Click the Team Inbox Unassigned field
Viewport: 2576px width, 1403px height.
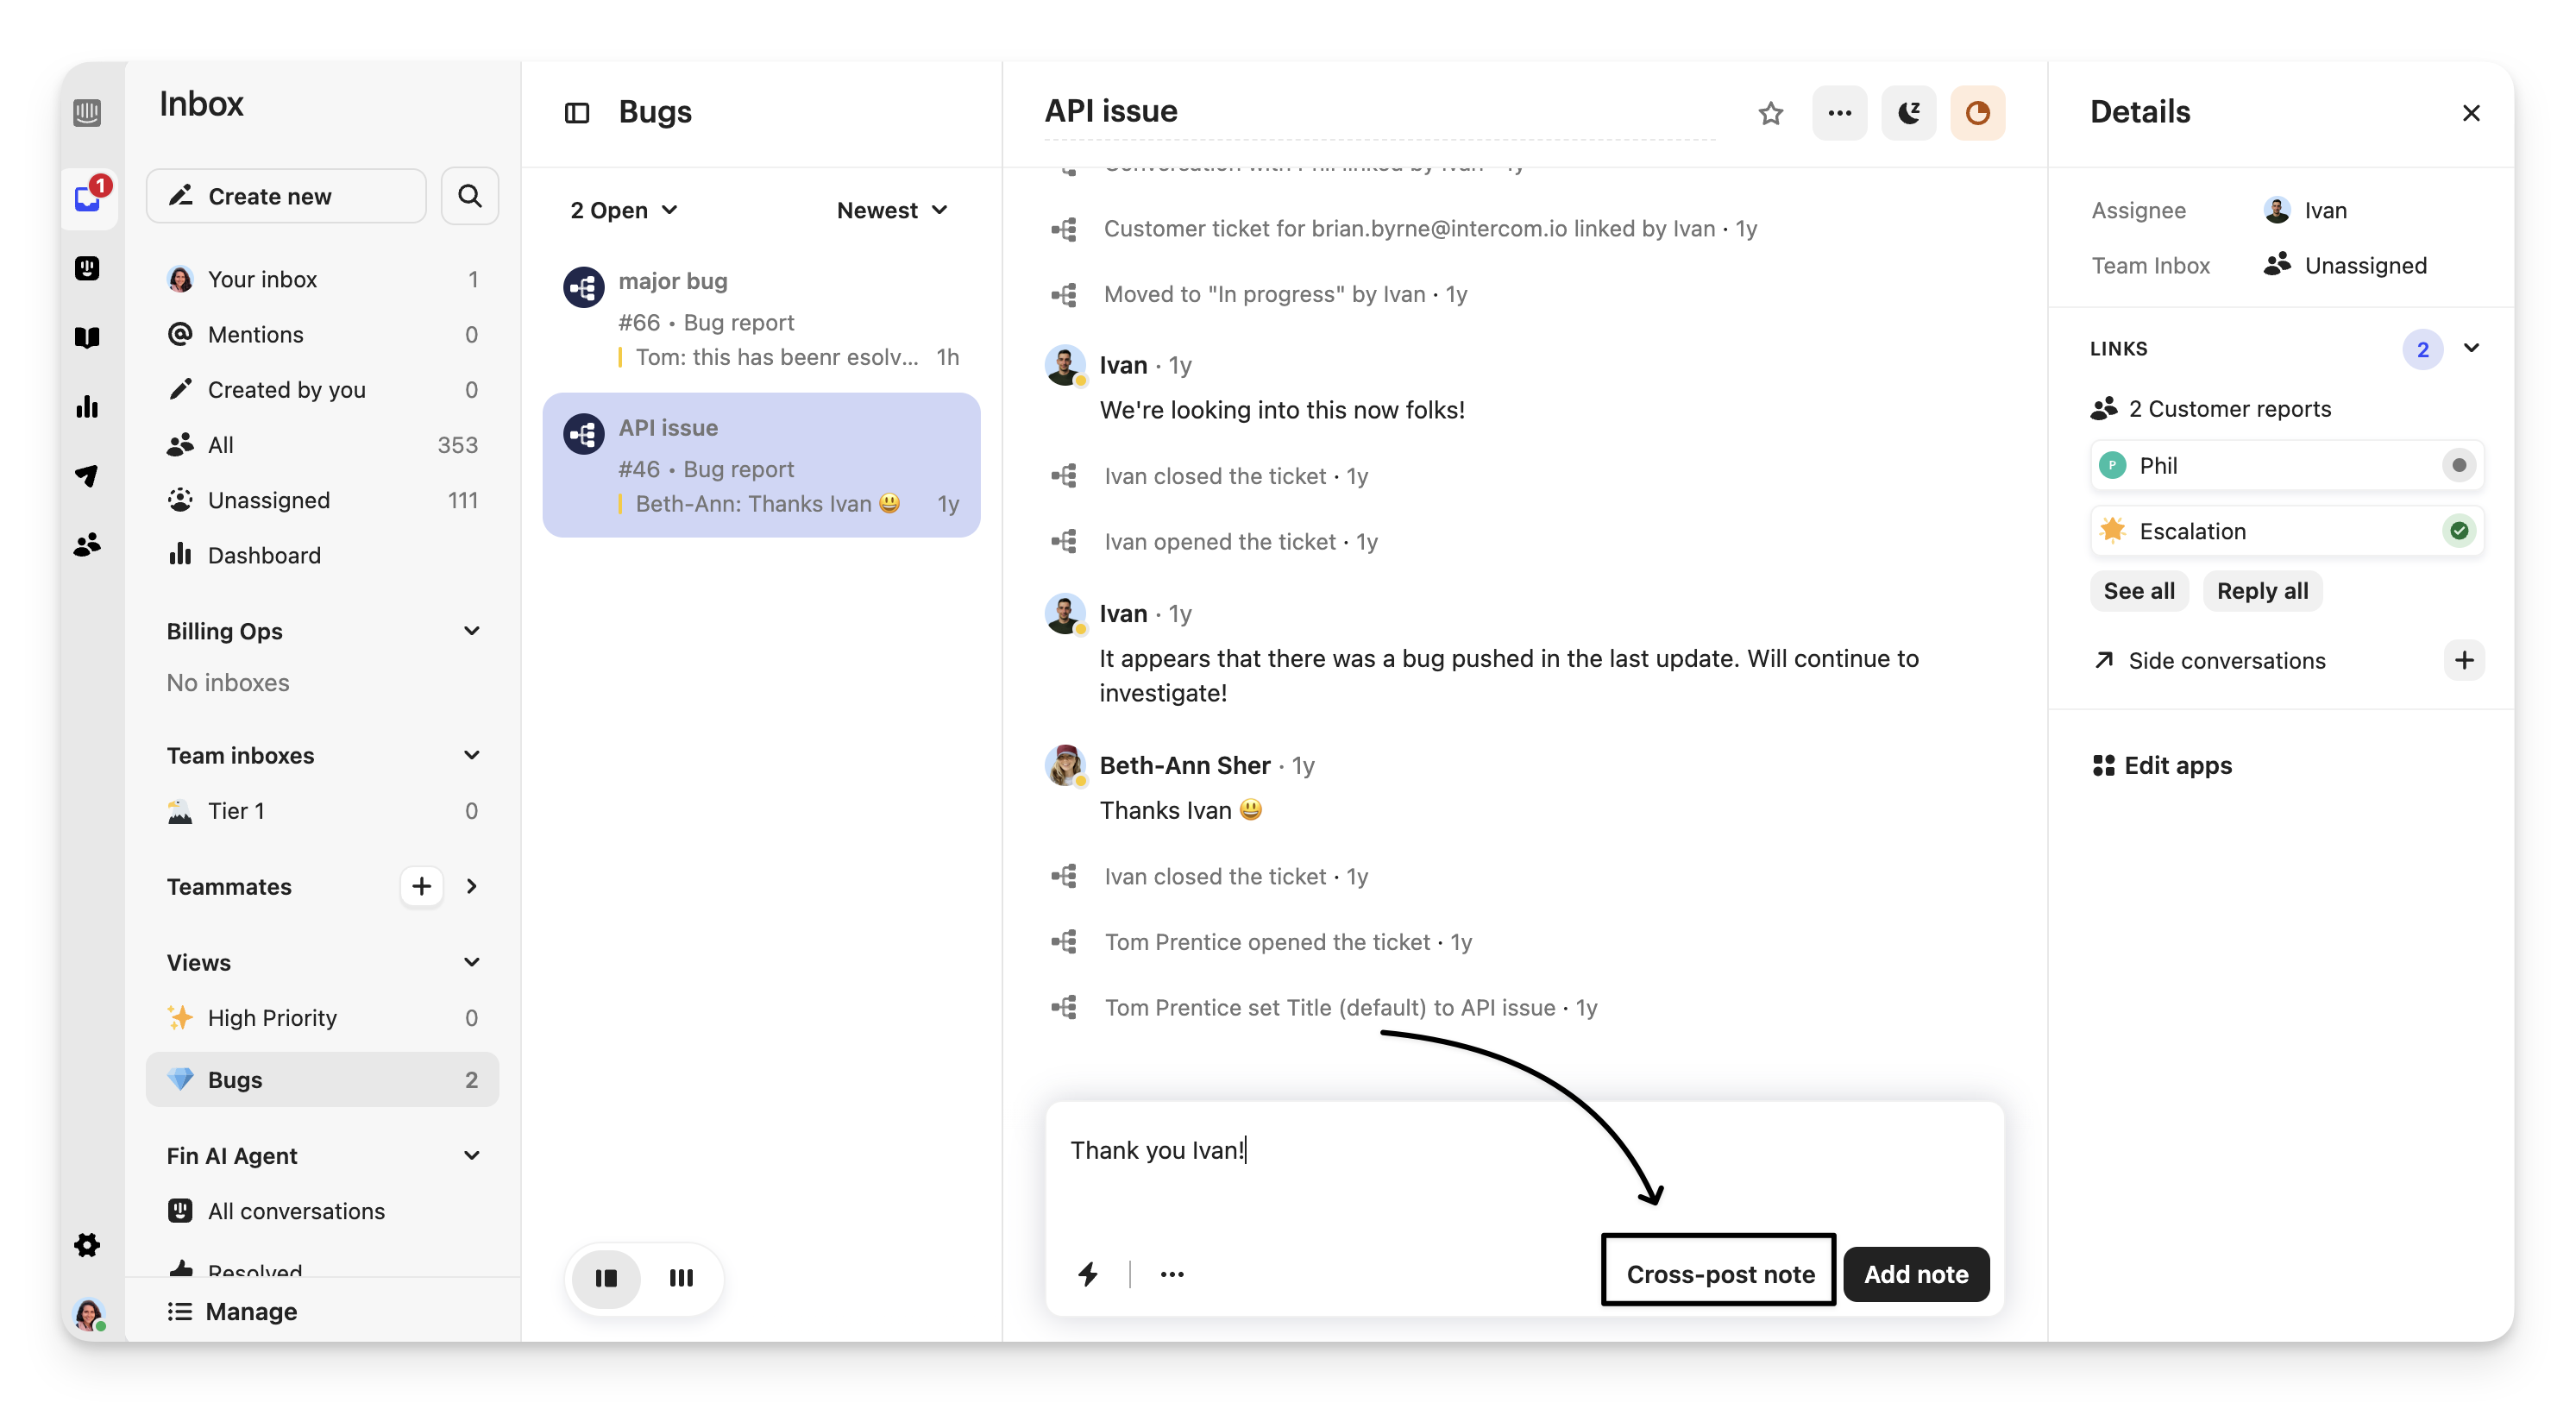click(x=2344, y=265)
